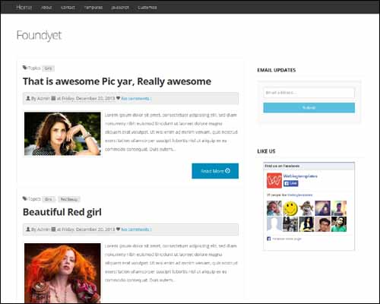This screenshot has width=380, height=304.
Task: Open the yellow smiley face profile picture
Action: pyautogui.click(x=290, y=208)
